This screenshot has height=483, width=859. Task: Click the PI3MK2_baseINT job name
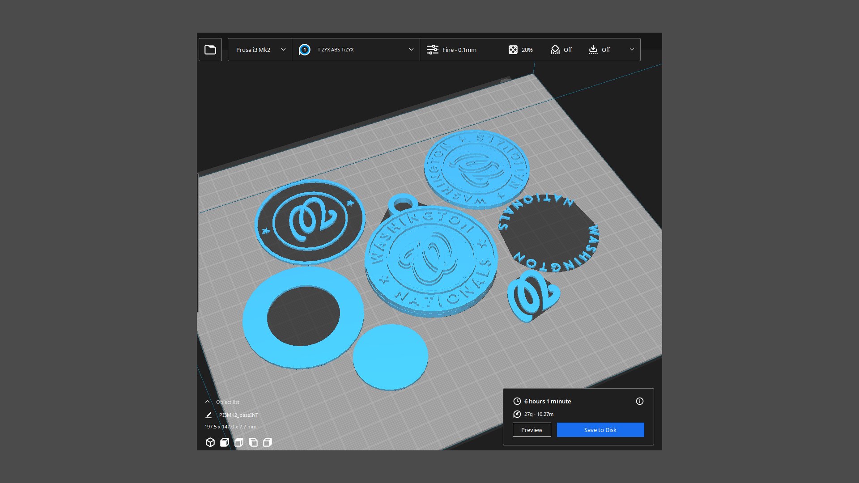238,415
